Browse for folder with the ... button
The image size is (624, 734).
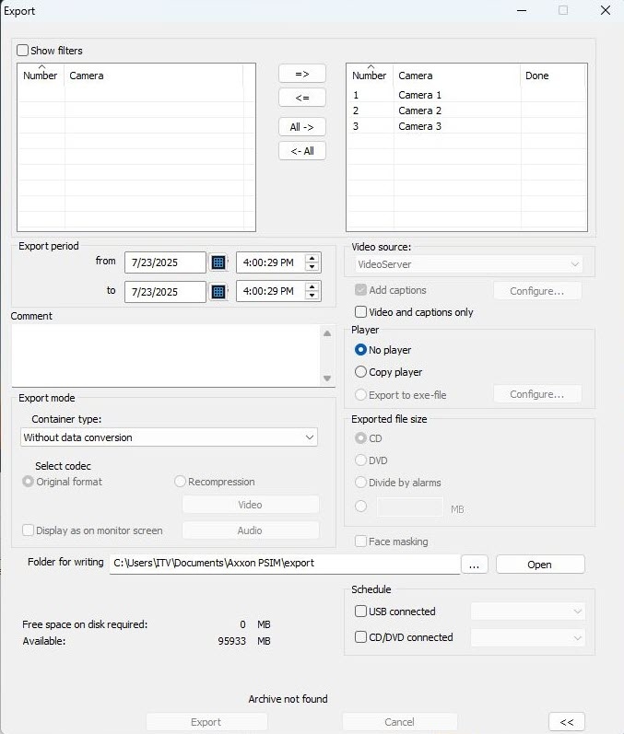pyautogui.click(x=474, y=565)
